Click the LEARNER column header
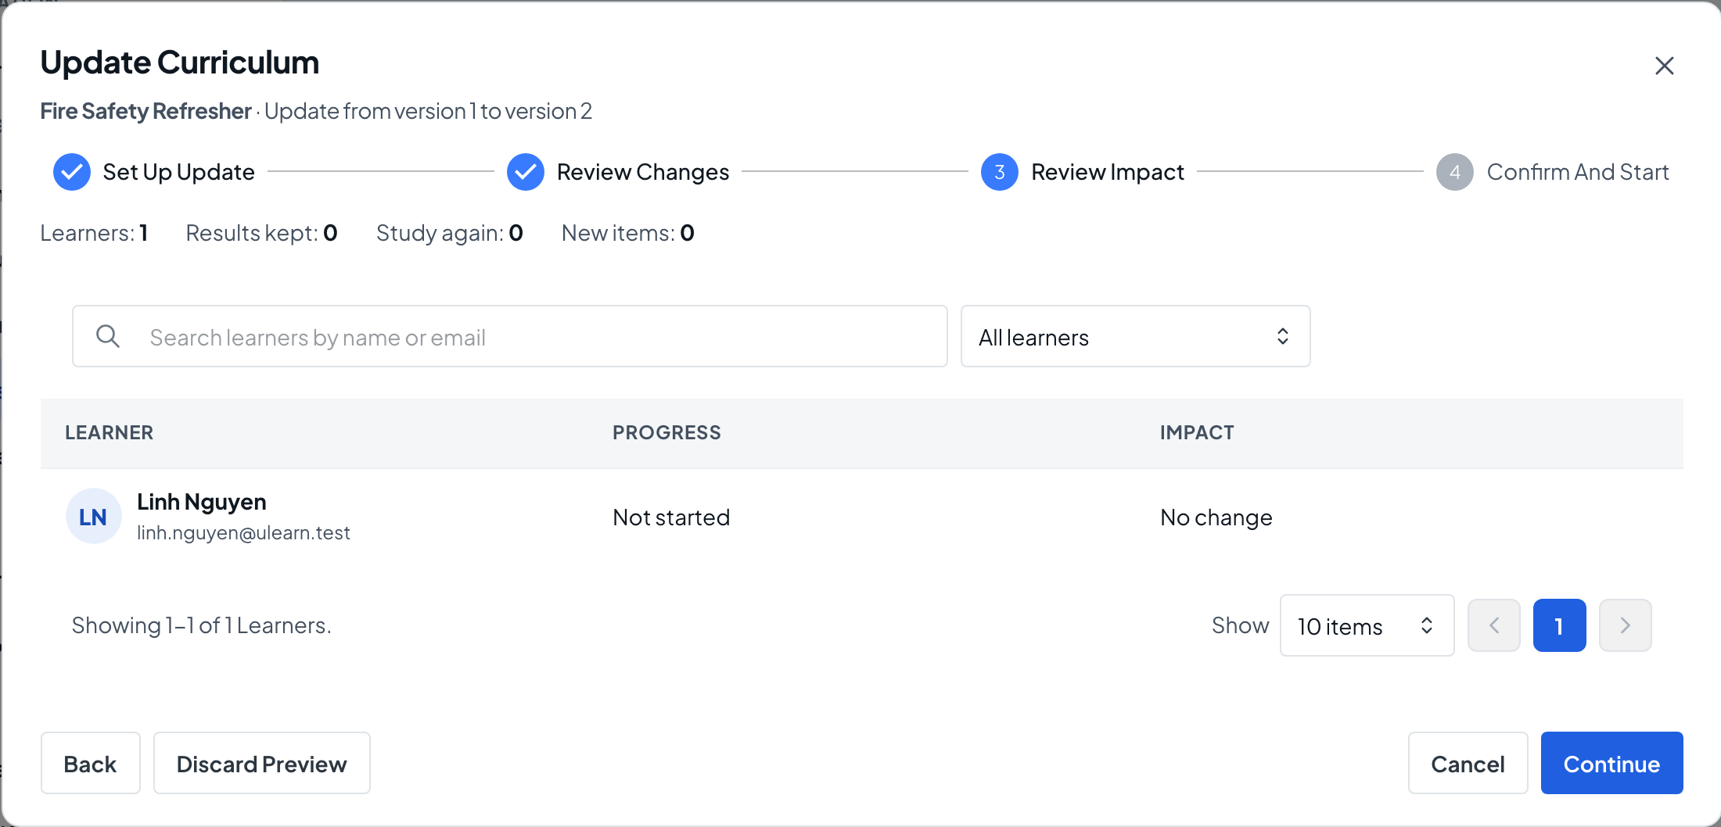The width and height of the screenshot is (1721, 827). click(110, 432)
